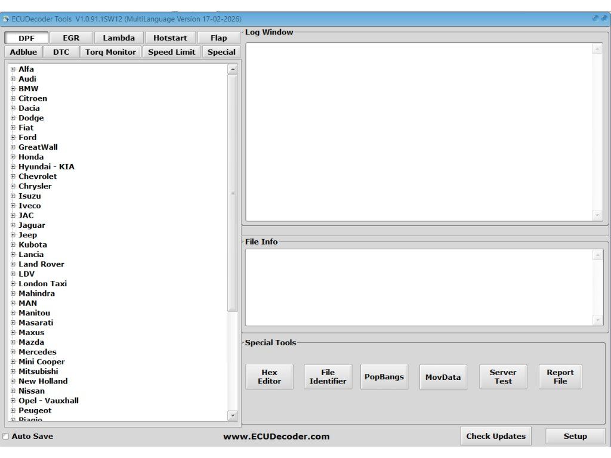
Task: Expand the BMW tree node
Action: 13,89
